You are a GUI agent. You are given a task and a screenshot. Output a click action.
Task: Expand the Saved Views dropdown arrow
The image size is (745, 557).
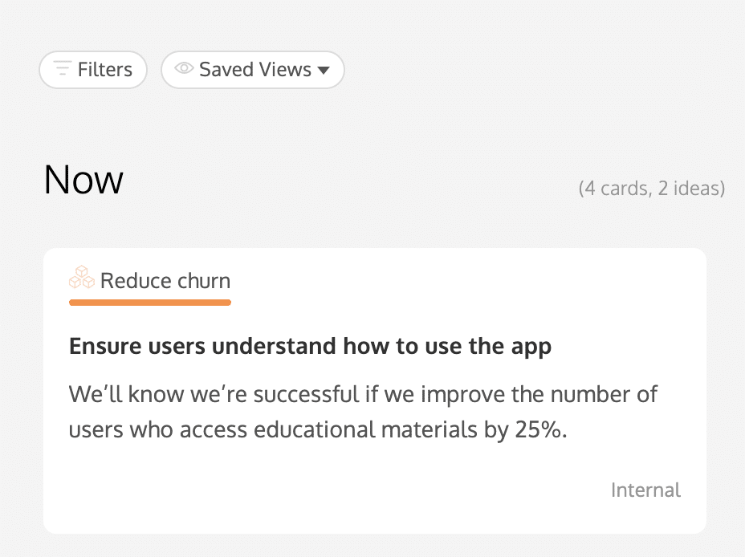pyautogui.click(x=324, y=70)
